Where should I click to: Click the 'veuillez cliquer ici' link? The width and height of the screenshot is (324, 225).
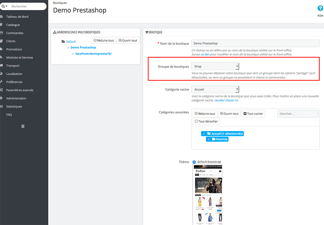[226, 100]
